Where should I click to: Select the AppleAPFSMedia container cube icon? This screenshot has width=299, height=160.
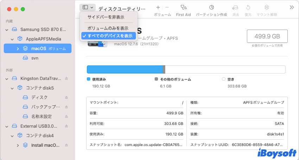[20, 39]
